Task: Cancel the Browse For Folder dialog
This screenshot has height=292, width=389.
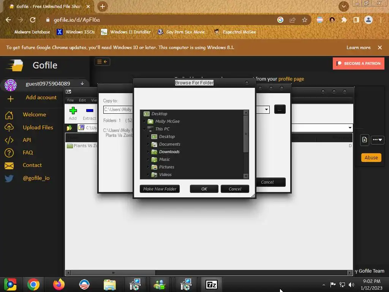Action: 235,189
